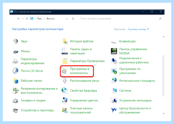Click the vertical scrollbar thumb
The image size is (174, 124).
pyautogui.click(x=163, y=76)
